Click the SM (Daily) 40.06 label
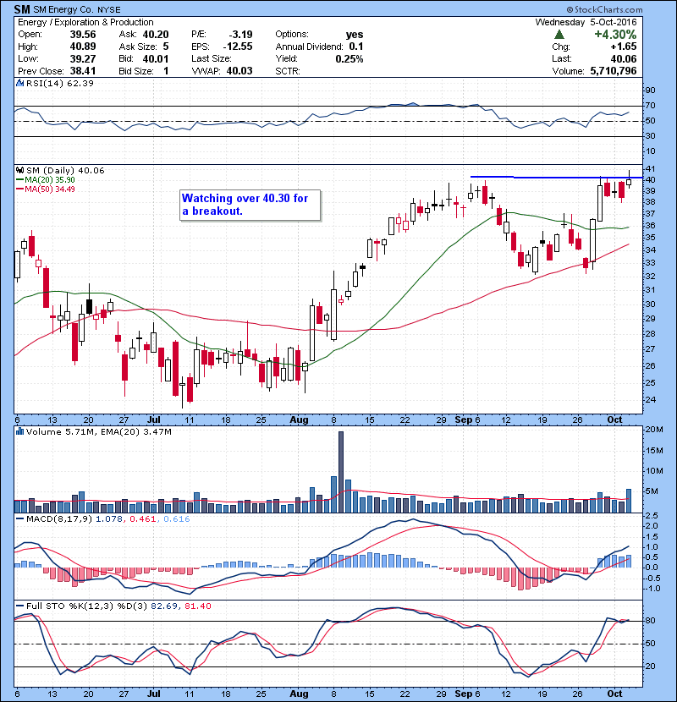Viewport: 677px width, 702px height. (x=65, y=170)
